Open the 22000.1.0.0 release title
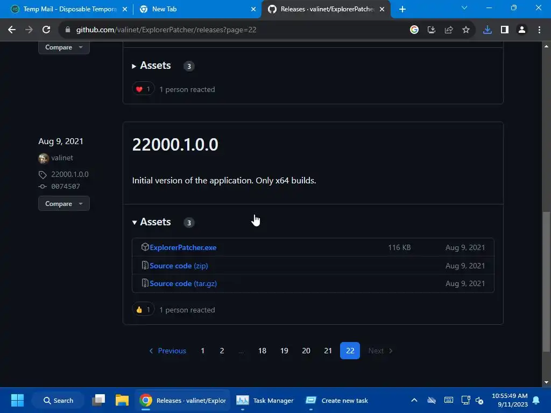The height and width of the screenshot is (413, 551). pyautogui.click(x=175, y=144)
